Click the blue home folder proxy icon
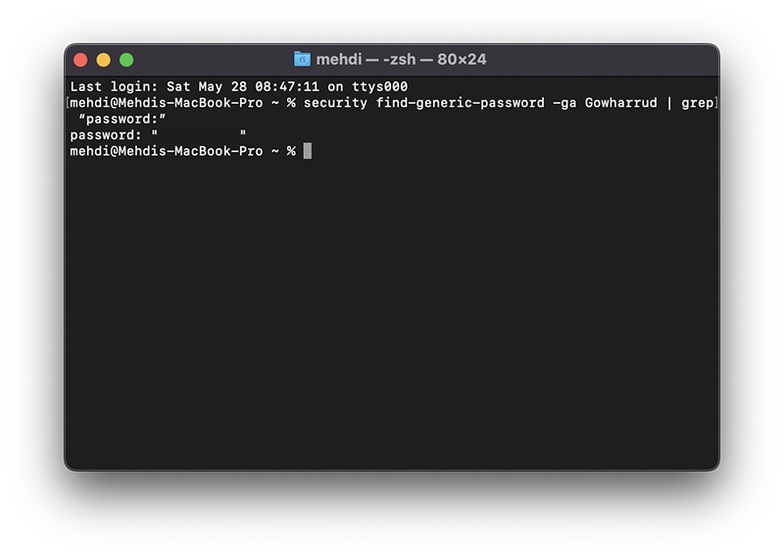Viewport: 784px width, 556px height. [x=302, y=59]
